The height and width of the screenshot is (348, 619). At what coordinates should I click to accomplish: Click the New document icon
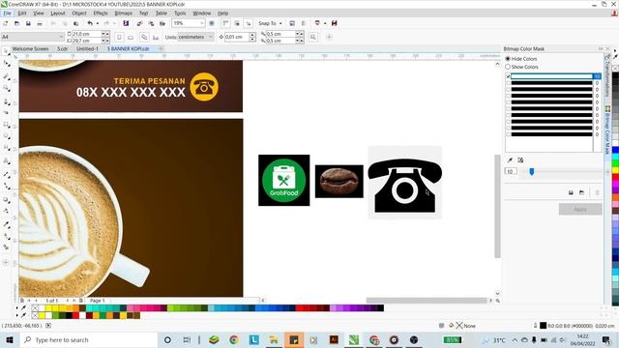[x=6, y=23]
